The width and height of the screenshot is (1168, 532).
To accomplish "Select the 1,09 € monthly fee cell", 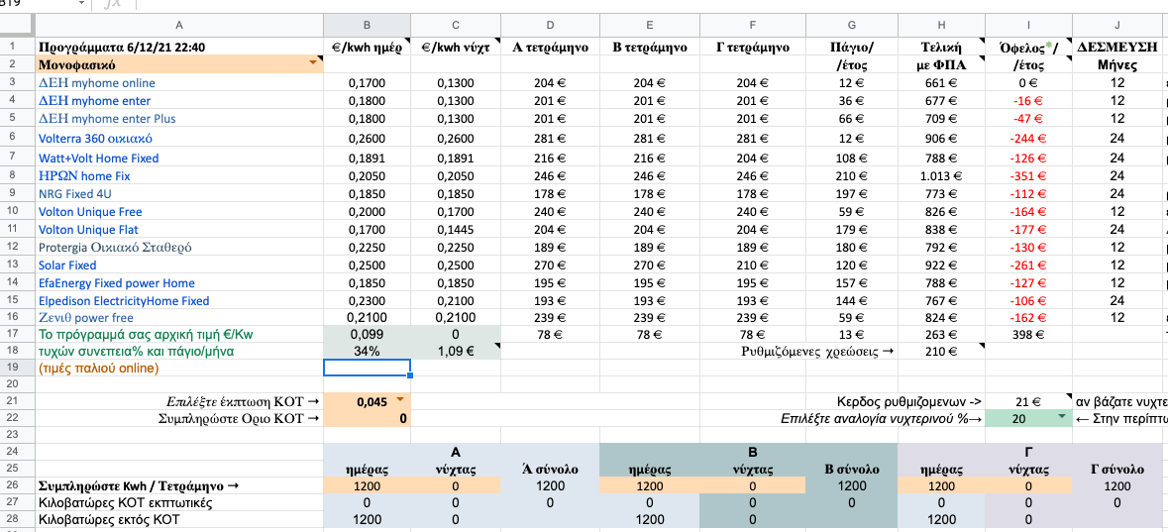I will [x=456, y=352].
